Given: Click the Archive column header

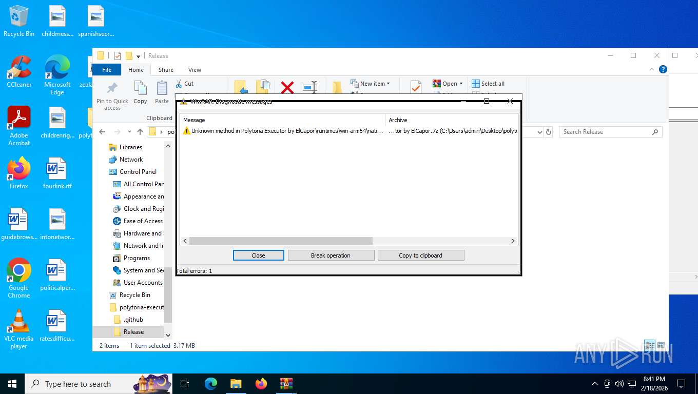Looking at the screenshot, I should point(452,120).
